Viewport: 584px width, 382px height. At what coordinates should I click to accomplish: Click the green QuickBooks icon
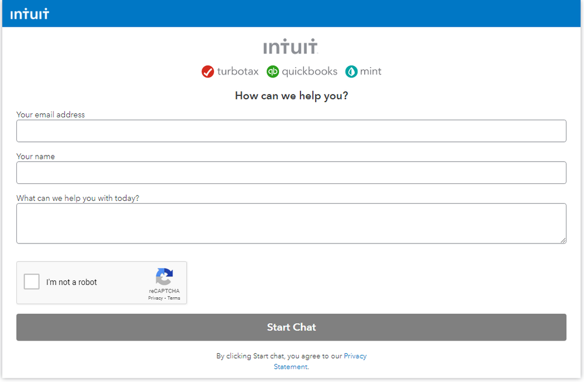point(272,72)
